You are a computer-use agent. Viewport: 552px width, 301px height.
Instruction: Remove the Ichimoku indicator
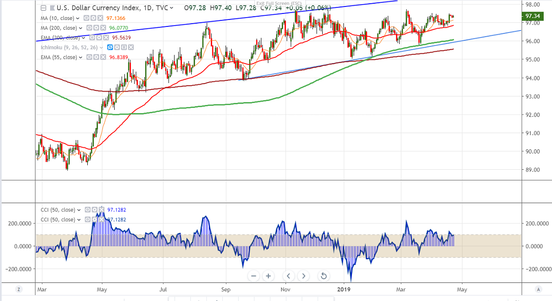point(130,47)
